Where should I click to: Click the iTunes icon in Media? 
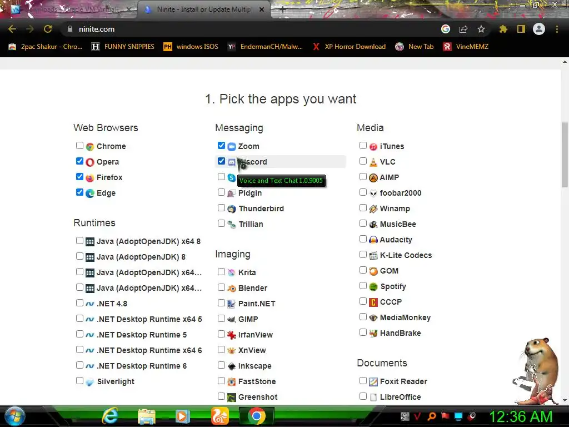(x=373, y=147)
